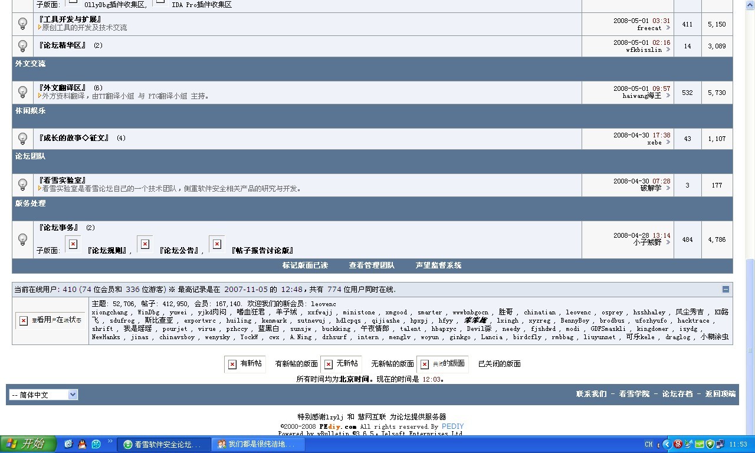Click the taskbar clock showing 11:53
The image size is (755, 453).
[738, 444]
